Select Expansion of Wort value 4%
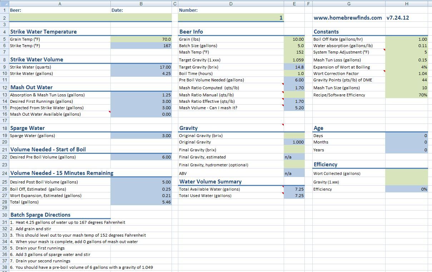Viewport: 432px width, 272px height. coord(407,67)
